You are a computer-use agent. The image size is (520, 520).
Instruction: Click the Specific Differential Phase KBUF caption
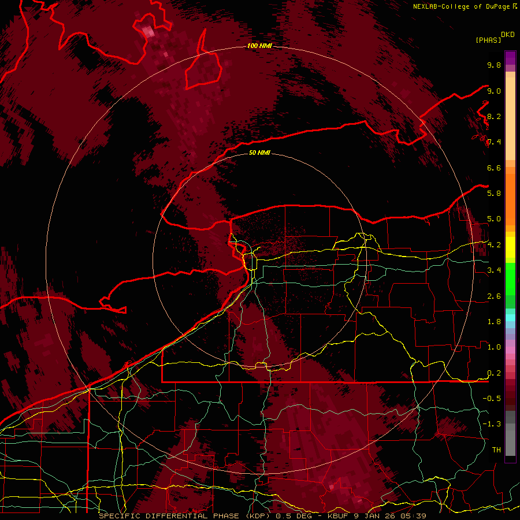point(263,516)
